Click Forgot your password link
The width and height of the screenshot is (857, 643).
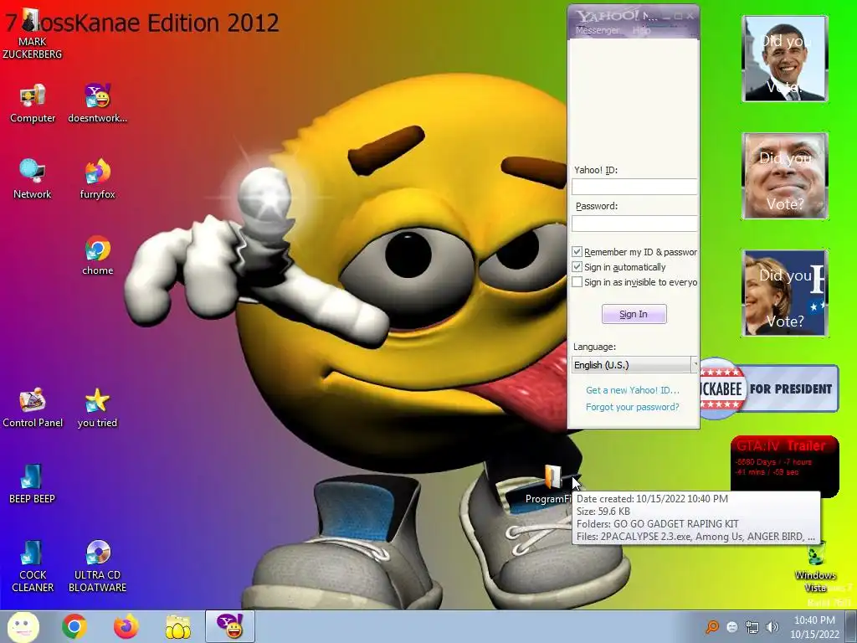pos(633,407)
